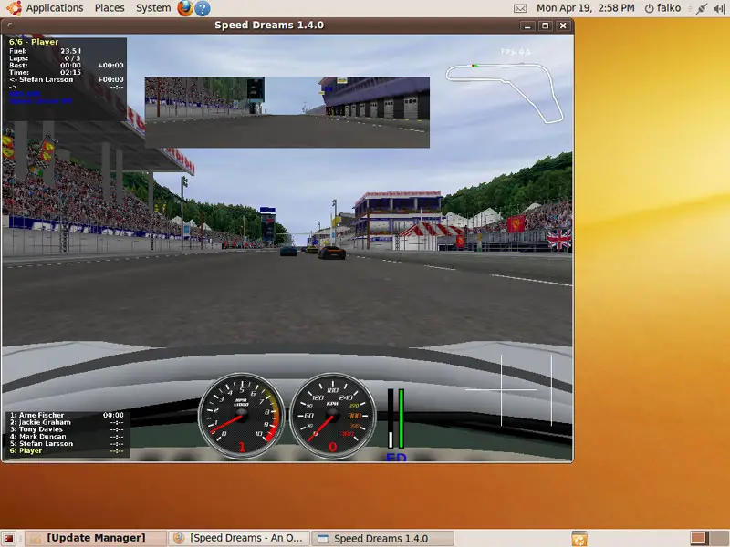Click the KPH speedometer gauge
The image size is (730, 547).
332,416
